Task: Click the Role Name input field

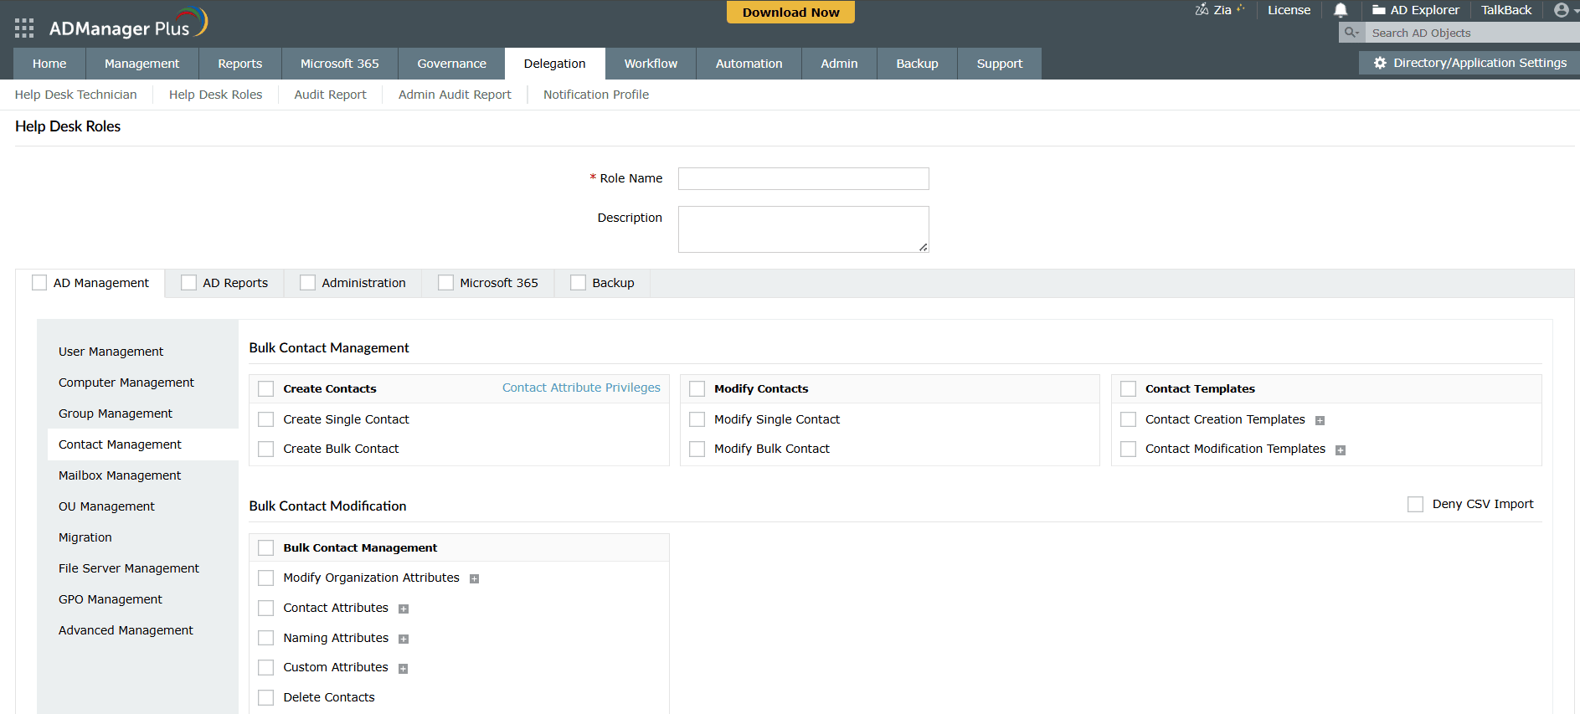Action: [x=803, y=178]
